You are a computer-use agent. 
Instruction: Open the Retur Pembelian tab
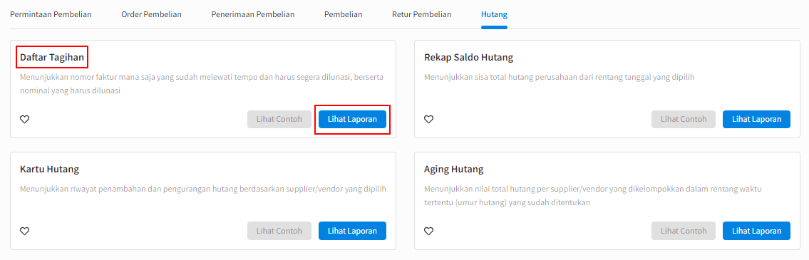click(x=421, y=14)
